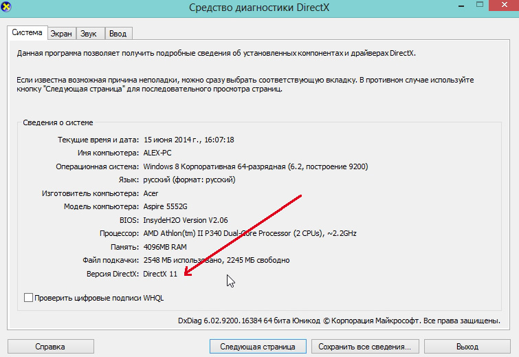Switch to the Система tab
Image resolution: width=519 pixels, height=357 pixels.
(x=27, y=33)
